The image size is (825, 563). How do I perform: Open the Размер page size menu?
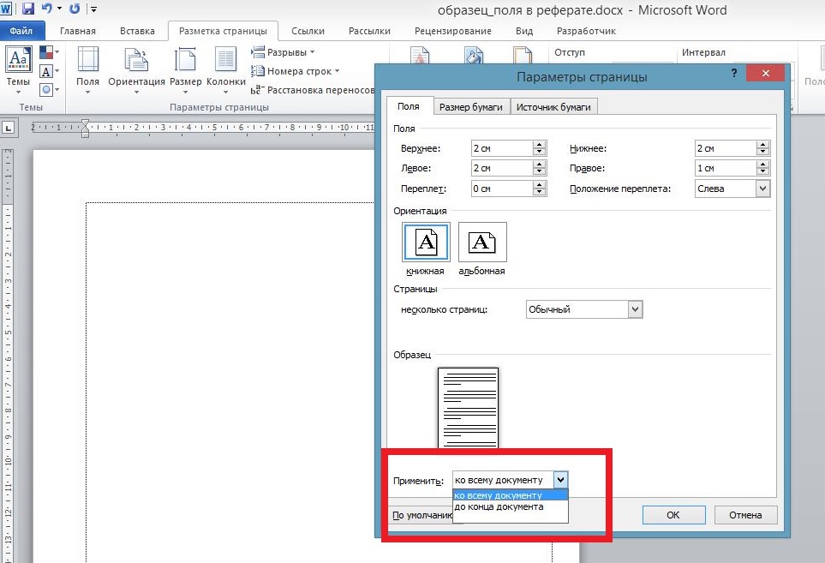point(185,70)
